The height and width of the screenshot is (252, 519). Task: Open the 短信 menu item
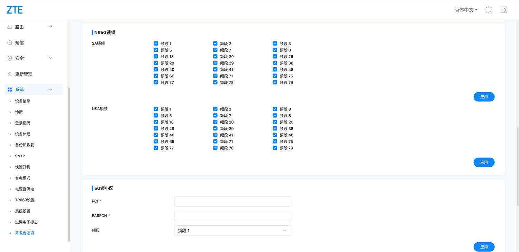(19, 43)
